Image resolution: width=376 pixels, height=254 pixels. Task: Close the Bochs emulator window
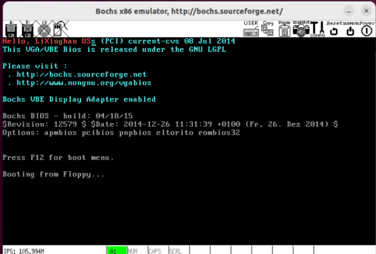pos(367,11)
